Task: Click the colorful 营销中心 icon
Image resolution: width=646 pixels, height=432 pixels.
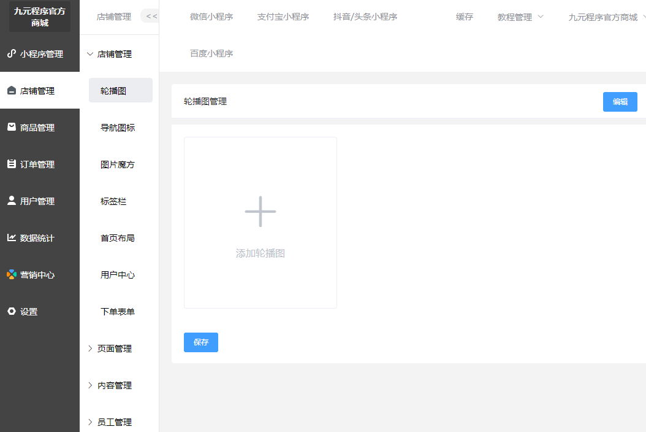Action: tap(11, 274)
